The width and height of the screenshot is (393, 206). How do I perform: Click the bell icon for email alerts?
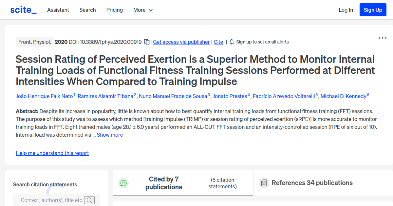point(232,42)
